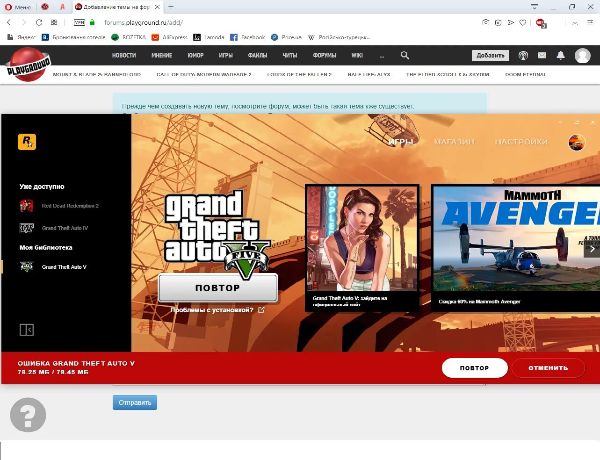The image size is (600, 460).
Task: Open Opera easy setup icon
Action: pos(590,22)
